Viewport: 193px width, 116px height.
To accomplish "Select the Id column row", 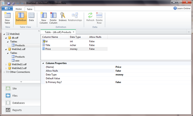I will pos(74,41).
